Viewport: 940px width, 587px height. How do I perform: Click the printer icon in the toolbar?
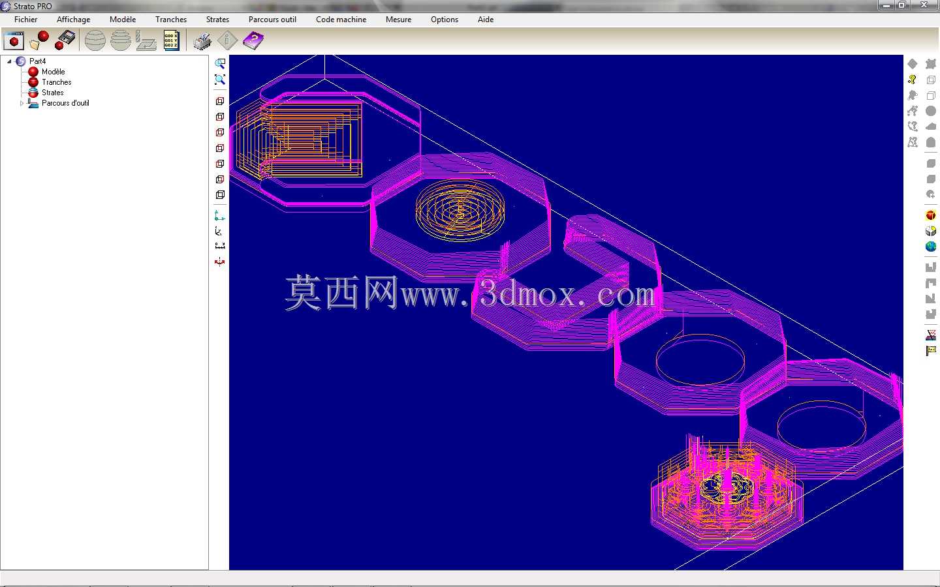point(202,40)
